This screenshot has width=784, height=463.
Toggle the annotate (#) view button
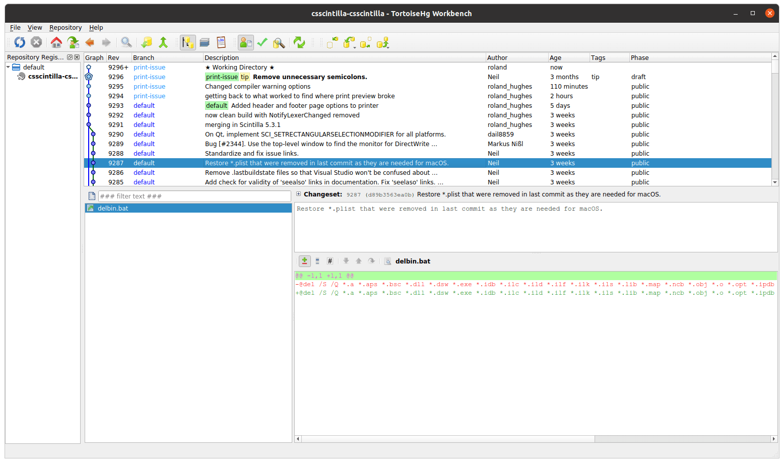click(330, 261)
